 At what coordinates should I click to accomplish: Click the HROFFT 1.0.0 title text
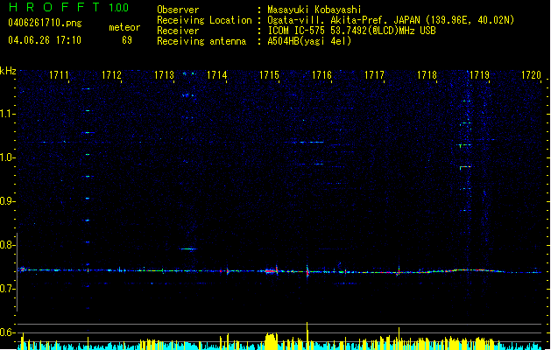[69, 7]
